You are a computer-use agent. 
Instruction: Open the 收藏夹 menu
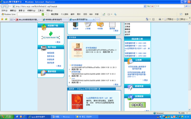(31, 10)
